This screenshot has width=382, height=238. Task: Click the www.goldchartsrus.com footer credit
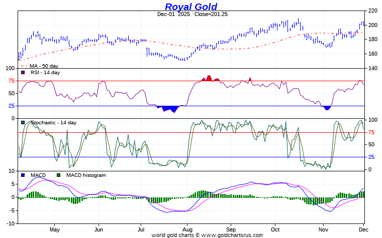coord(232,235)
